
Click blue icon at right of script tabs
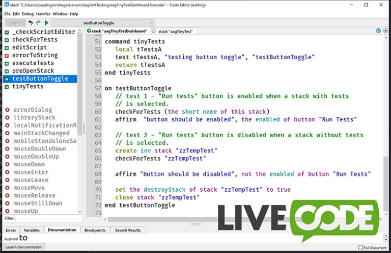coord(379,31)
